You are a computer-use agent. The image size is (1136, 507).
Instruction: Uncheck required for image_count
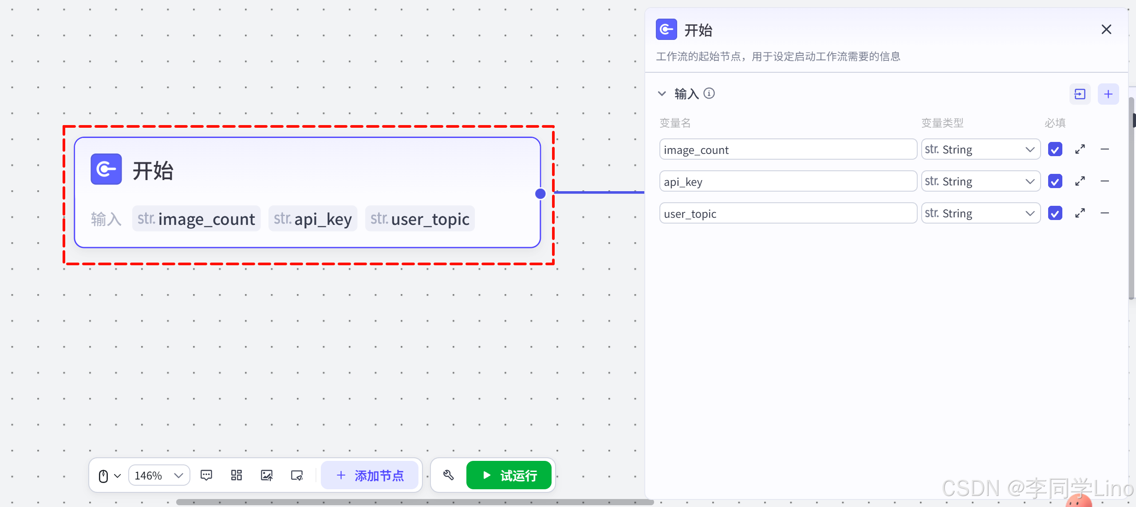[1055, 149]
